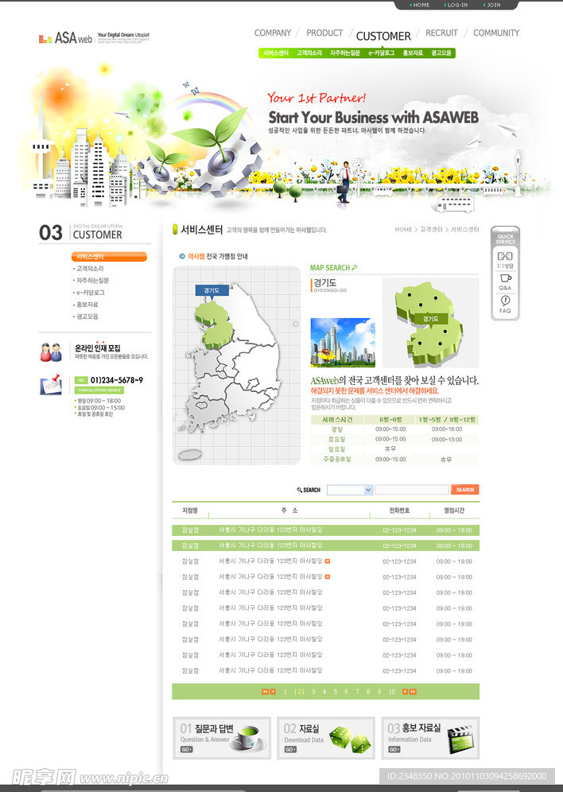Viewport: 563px width, 792px height.
Task: Open the COMPANY menu
Action: pyautogui.click(x=273, y=33)
